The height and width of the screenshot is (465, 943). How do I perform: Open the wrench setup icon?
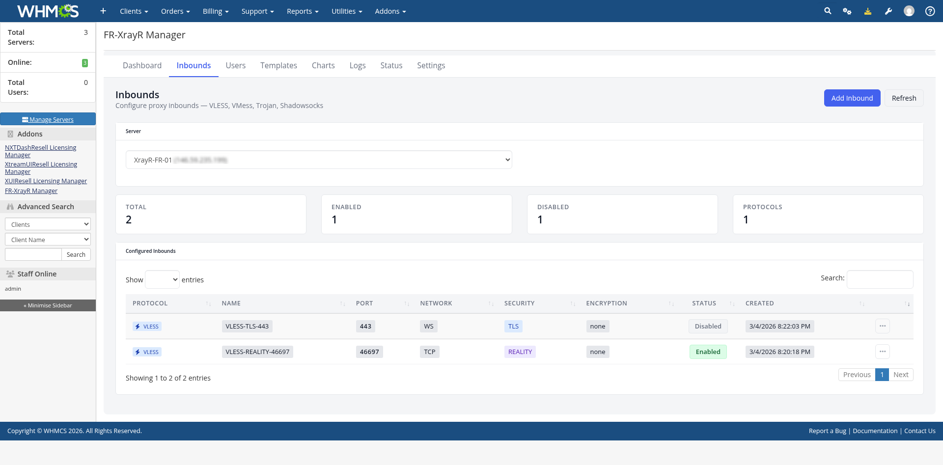pos(888,11)
